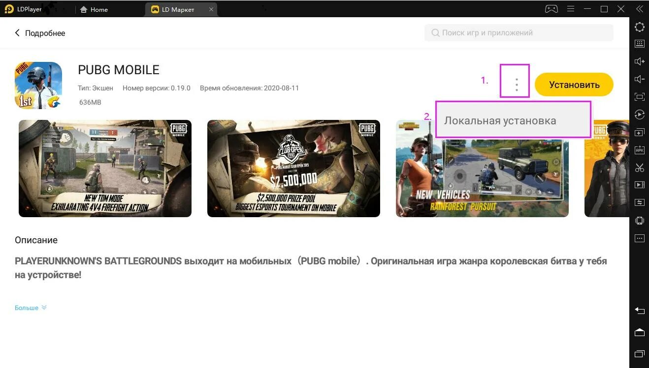Increase volume with speaker plus icon
The image size is (649, 368).
(x=639, y=61)
